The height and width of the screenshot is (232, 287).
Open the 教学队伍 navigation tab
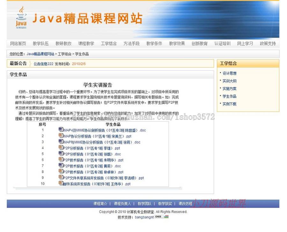(40, 43)
